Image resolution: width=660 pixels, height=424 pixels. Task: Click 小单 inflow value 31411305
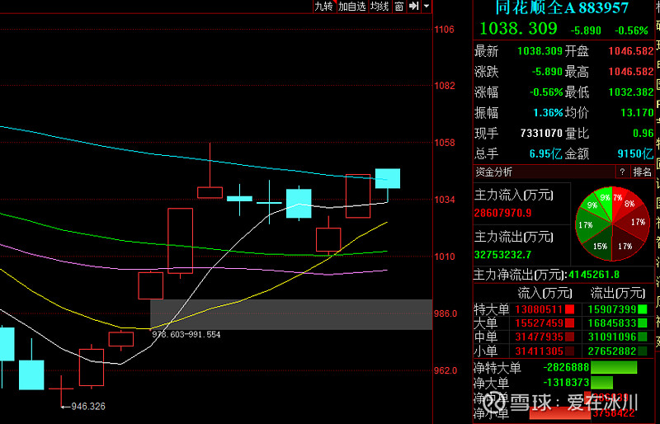click(539, 351)
